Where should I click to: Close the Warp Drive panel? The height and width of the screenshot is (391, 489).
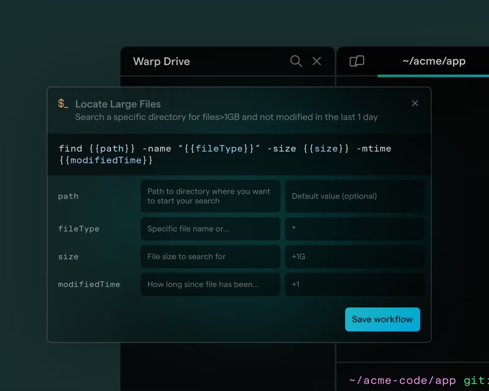coord(317,61)
